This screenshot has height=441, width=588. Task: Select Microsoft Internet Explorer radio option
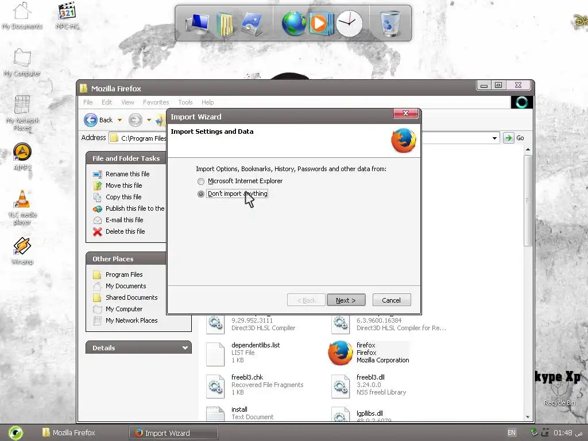[x=200, y=181]
